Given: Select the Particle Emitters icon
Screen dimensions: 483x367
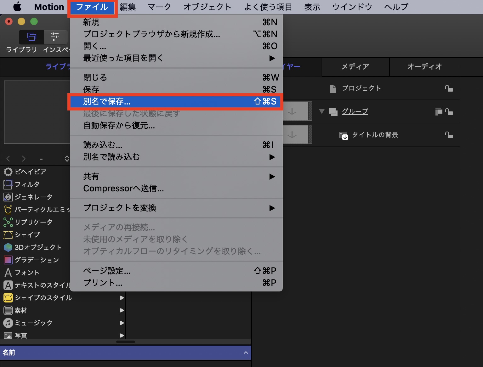Looking at the screenshot, I should point(8,210).
